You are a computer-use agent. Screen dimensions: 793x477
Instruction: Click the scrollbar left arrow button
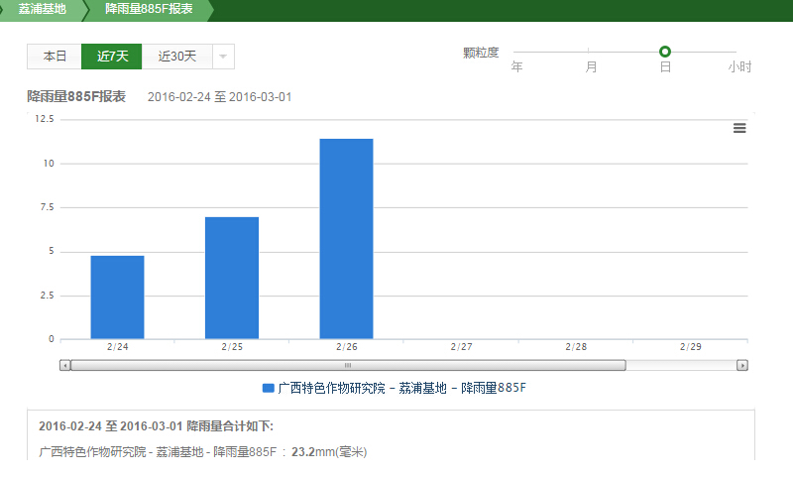tap(64, 365)
